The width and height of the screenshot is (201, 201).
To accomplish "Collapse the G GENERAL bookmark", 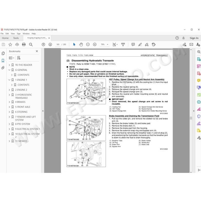I will tap(9, 70).
